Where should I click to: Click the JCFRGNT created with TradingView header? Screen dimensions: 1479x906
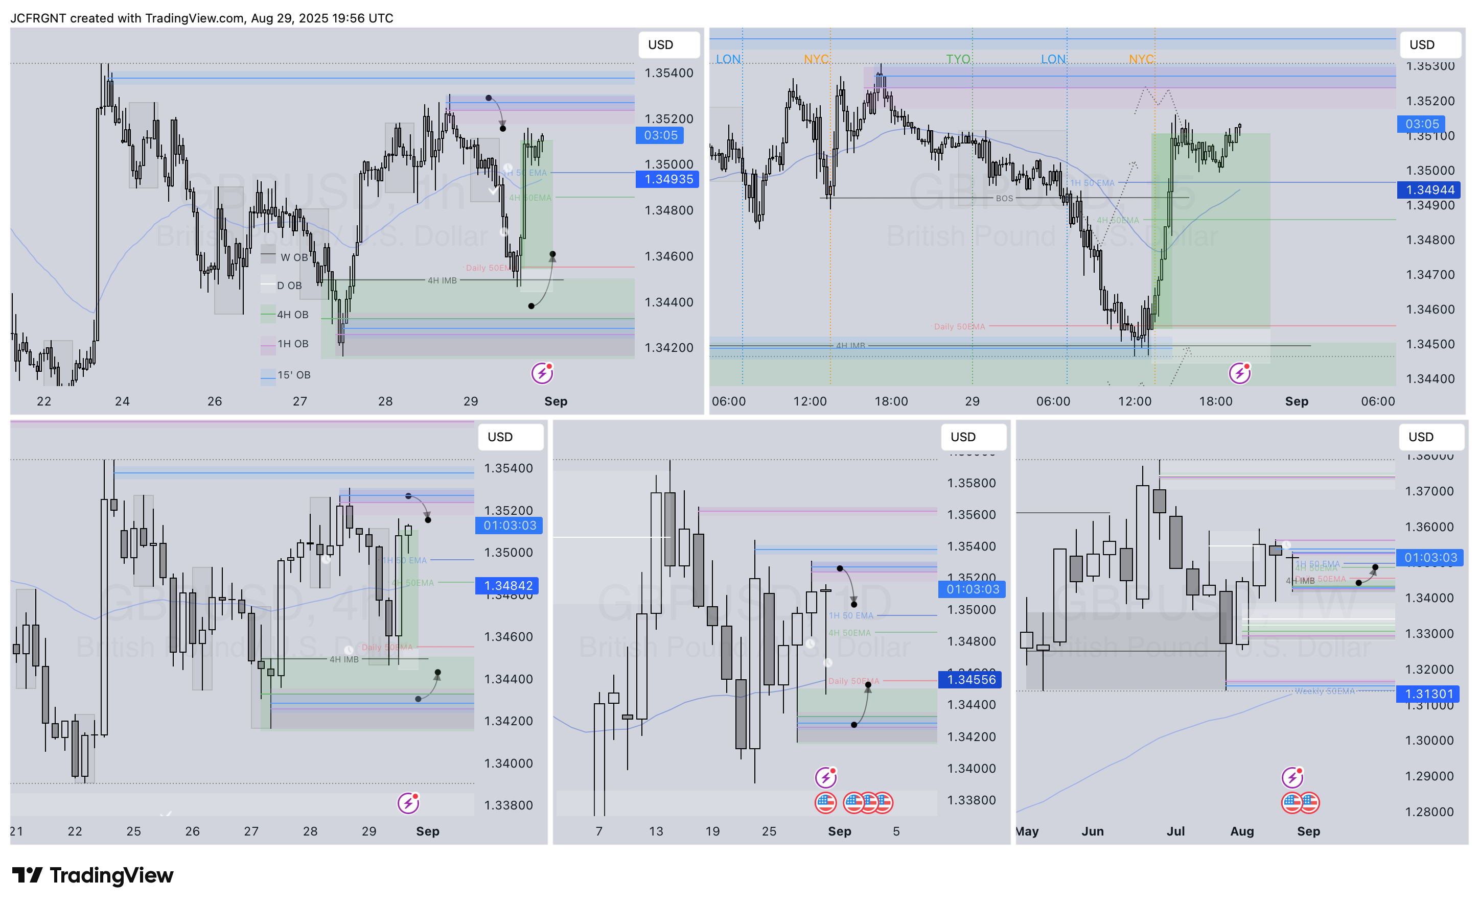tap(202, 18)
